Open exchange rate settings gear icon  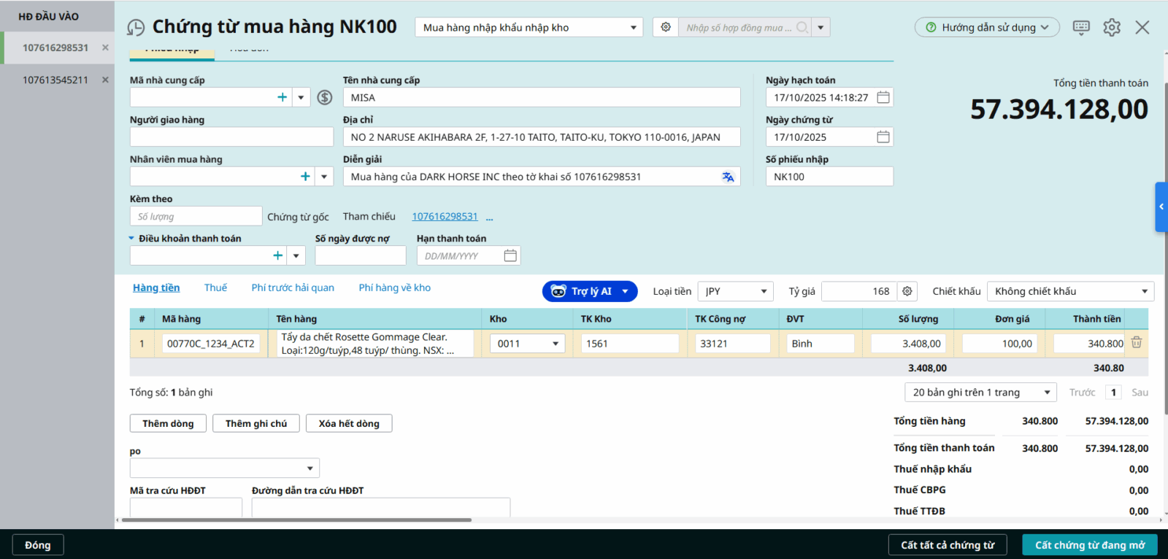tap(907, 291)
